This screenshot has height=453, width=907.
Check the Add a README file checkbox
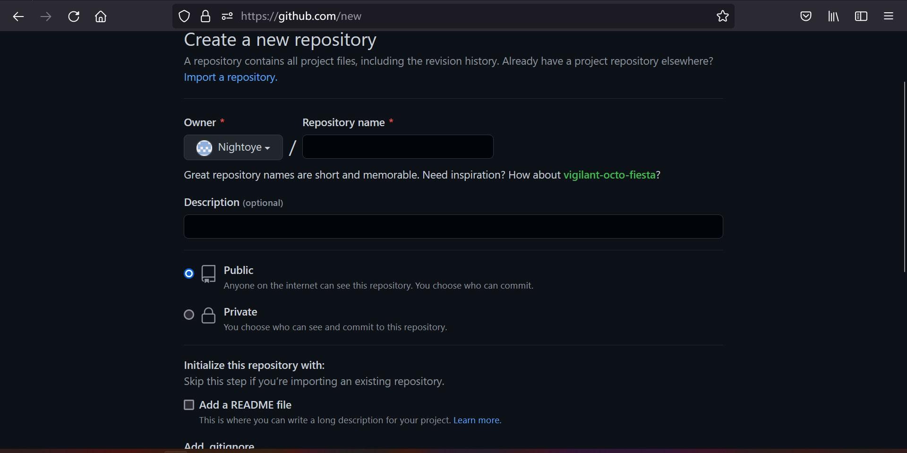point(189,405)
